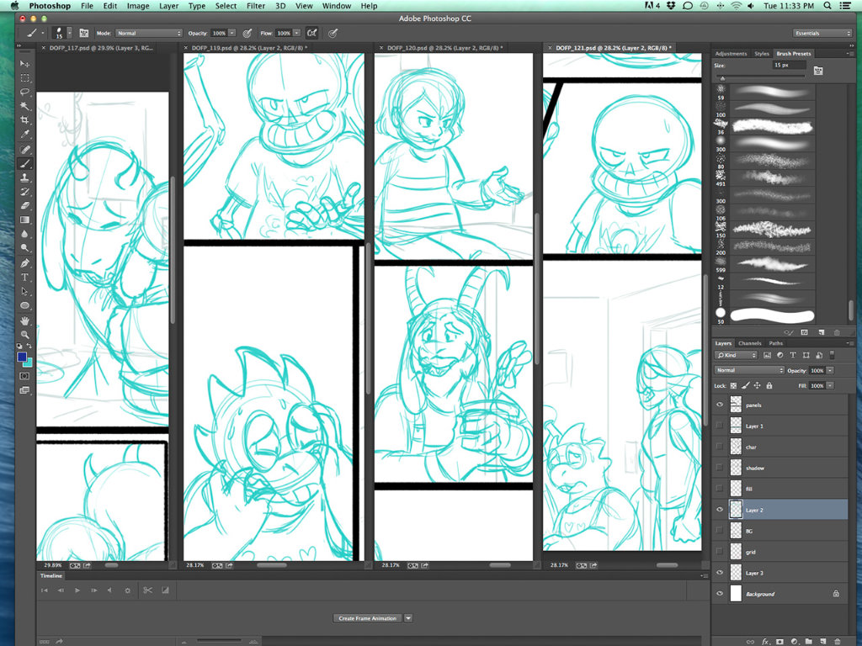The height and width of the screenshot is (646, 862).
Task: Switch to the Adjustments tab
Action: (731, 54)
